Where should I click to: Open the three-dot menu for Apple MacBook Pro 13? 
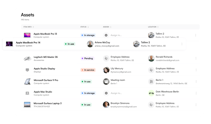[x=196, y=35]
